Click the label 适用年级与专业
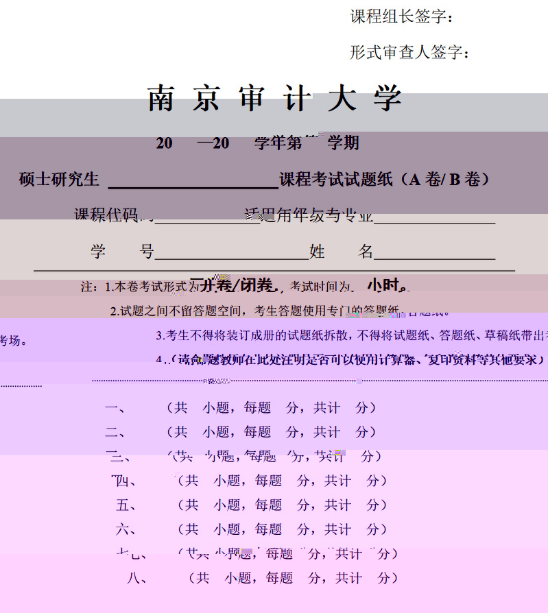The image size is (548, 613). pos(309,215)
